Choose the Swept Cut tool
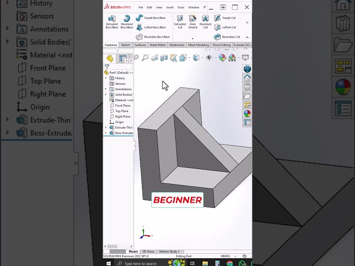 pyautogui.click(x=225, y=18)
